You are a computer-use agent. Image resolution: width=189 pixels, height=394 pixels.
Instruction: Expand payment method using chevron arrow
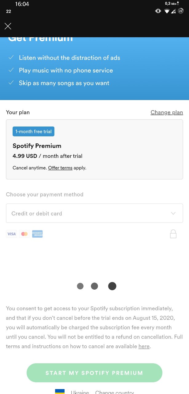click(173, 213)
